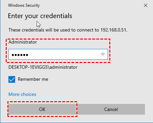Click the blue checkmark beside Remember me

click(12, 79)
